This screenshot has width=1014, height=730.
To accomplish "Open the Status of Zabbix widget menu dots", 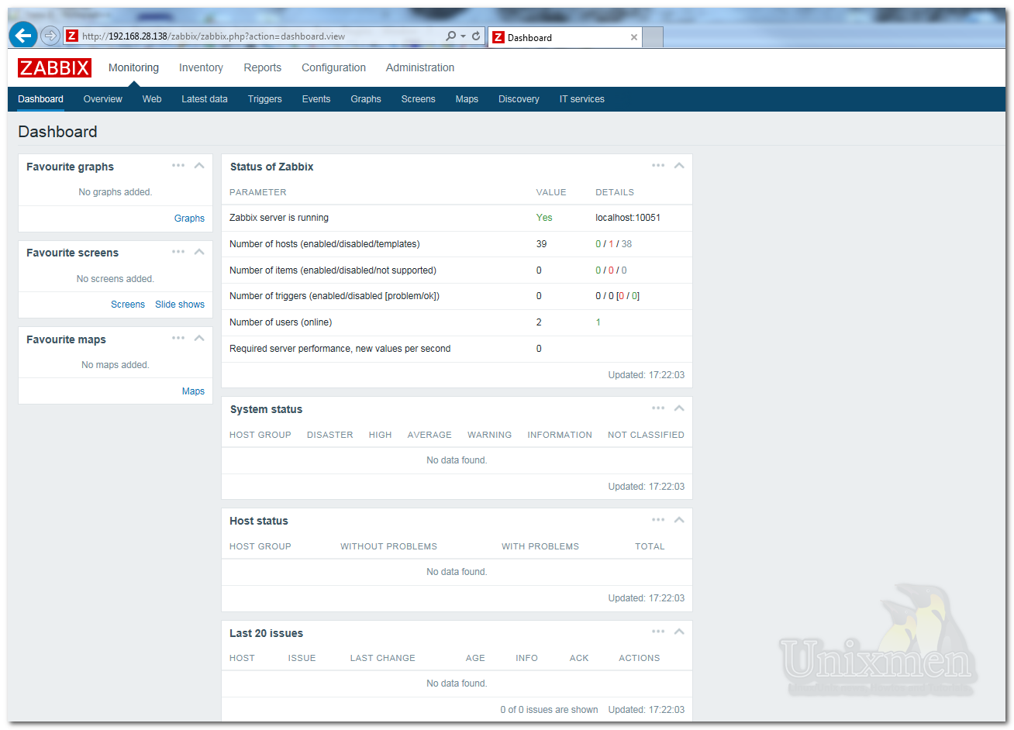I will [x=658, y=165].
